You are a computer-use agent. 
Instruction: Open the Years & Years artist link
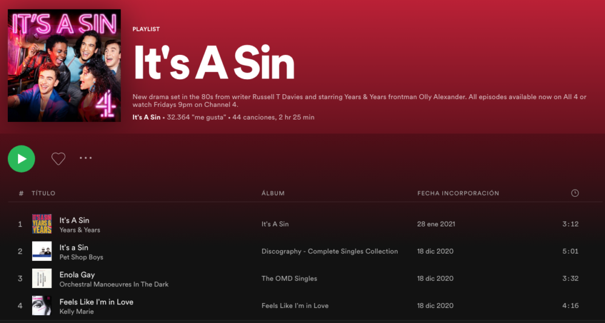click(x=79, y=230)
